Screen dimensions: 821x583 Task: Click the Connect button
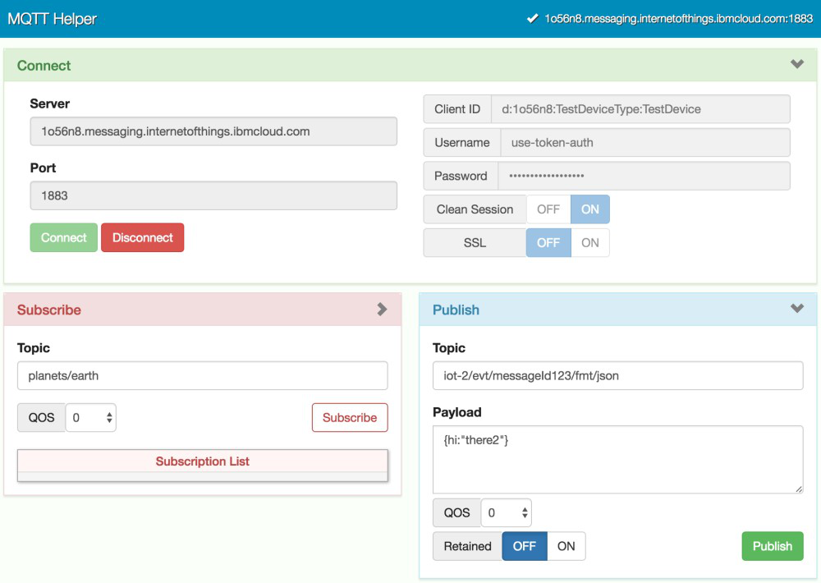63,237
